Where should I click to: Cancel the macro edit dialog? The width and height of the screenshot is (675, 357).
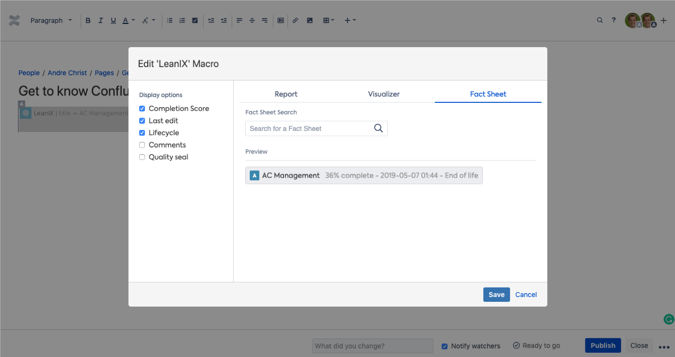[x=526, y=295]
